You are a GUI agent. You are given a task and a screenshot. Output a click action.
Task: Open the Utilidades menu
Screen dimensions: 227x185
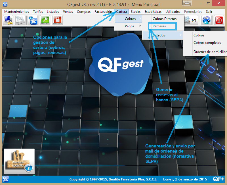click(173, 12)
